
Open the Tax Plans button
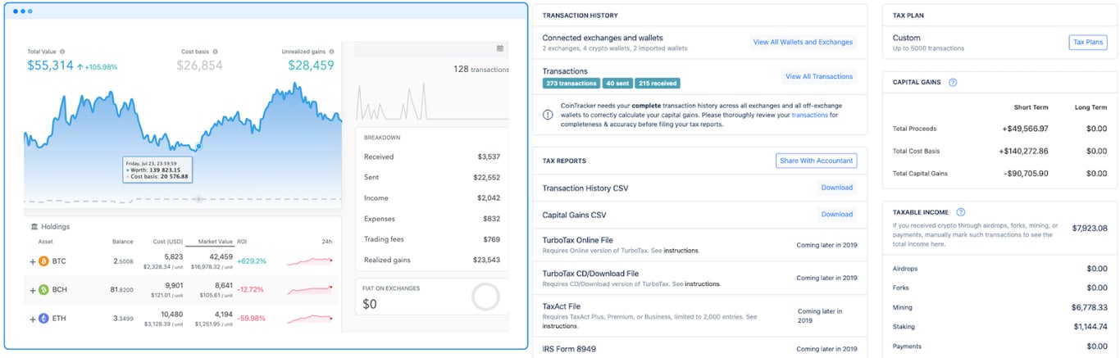pos(1088,43)
